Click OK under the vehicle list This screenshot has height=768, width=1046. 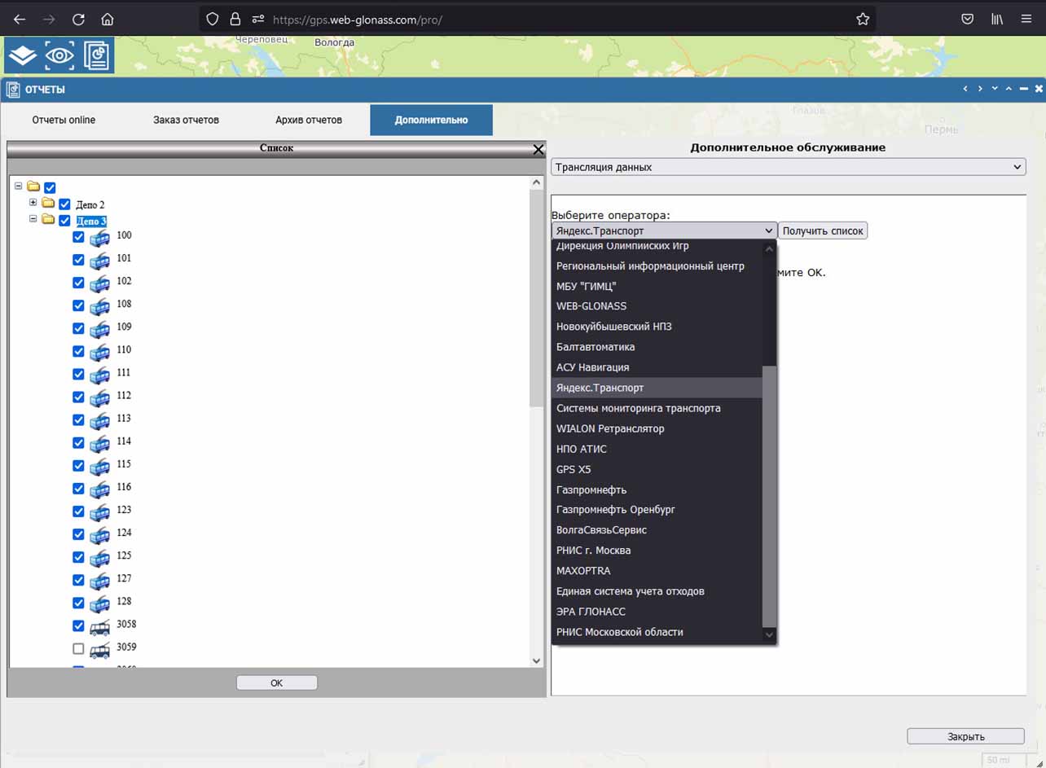point(277,682)
